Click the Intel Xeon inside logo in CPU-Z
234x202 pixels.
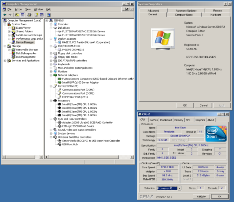[216, 134]
